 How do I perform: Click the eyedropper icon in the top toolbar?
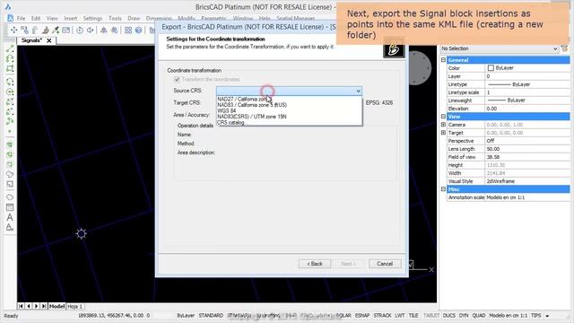click(56, 30)
